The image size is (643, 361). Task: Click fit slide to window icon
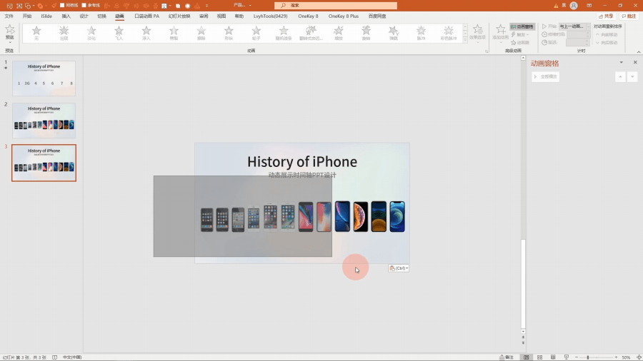[639, 357]
